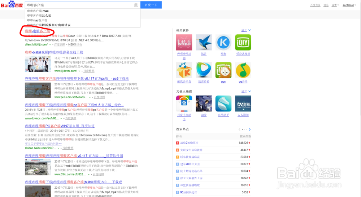Open the 海马助手 blue icon
The image size is (361, 197).
223,104
